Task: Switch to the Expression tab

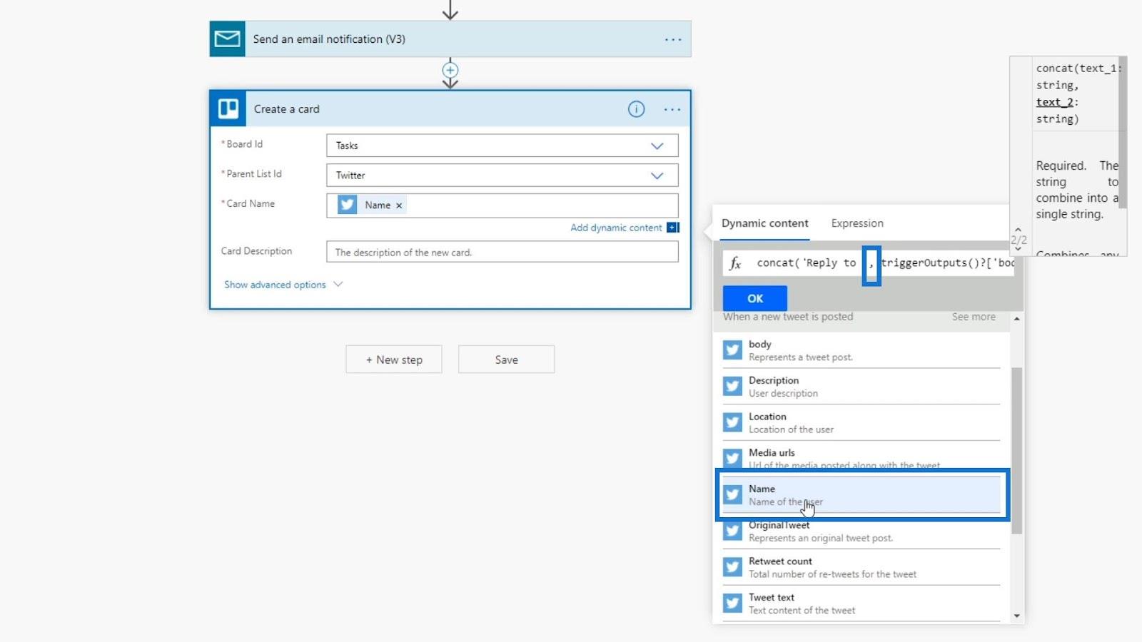Action: pyautogui.click(x=857, y=223)
